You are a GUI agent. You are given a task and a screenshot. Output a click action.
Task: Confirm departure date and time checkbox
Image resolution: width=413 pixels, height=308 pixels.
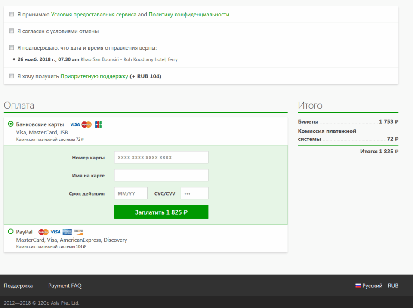12,48
